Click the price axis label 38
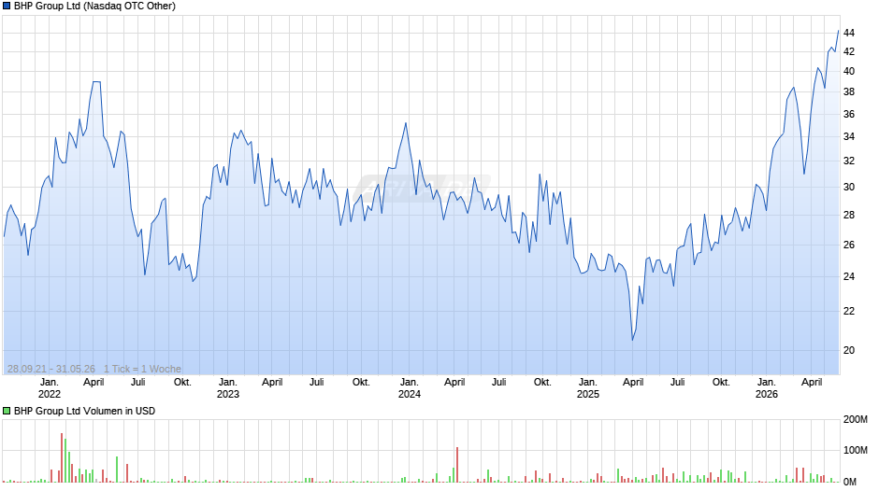 (849, 91)
